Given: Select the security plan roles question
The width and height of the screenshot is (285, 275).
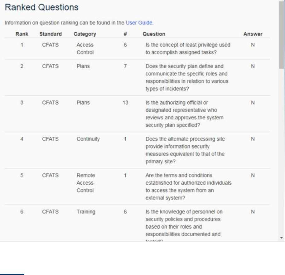Looking at the screenshot, I should tap(187, 78).
